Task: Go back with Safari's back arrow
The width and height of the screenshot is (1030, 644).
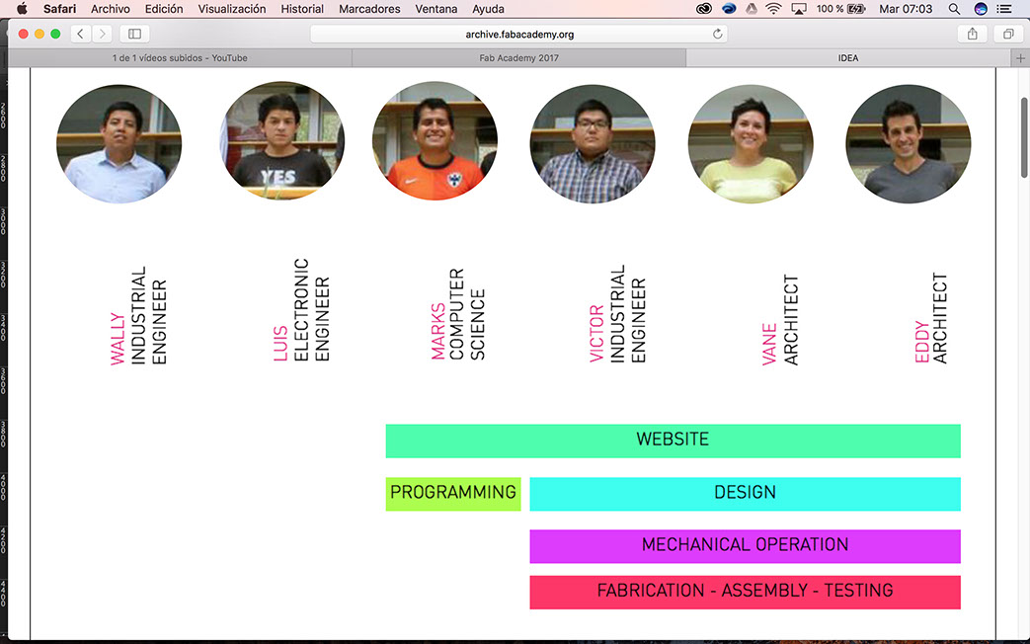Action: [80, 34]
